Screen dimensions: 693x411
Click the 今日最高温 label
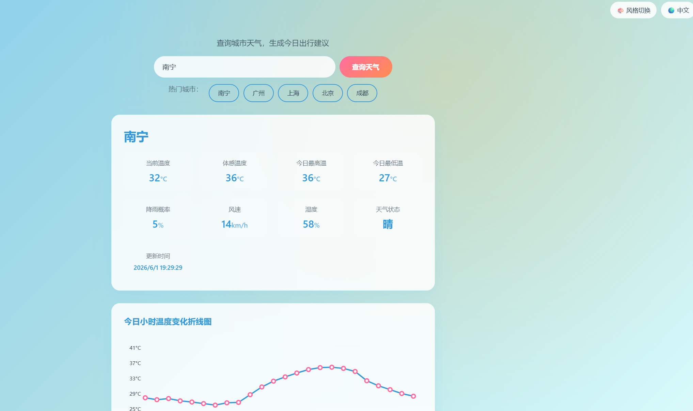311,163
